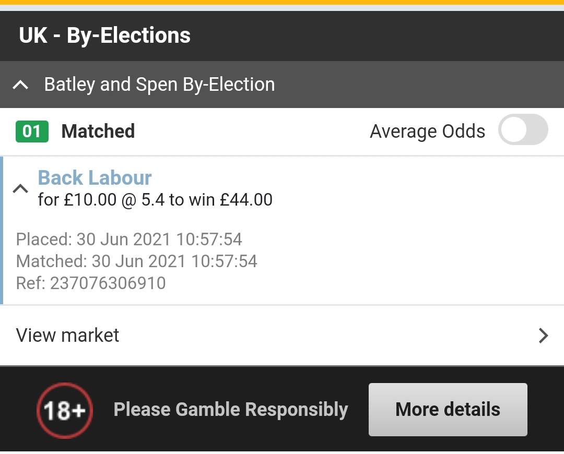Click the View market right arrow
The height and width of the screenshot is (454, 564).
coord(543,335)
